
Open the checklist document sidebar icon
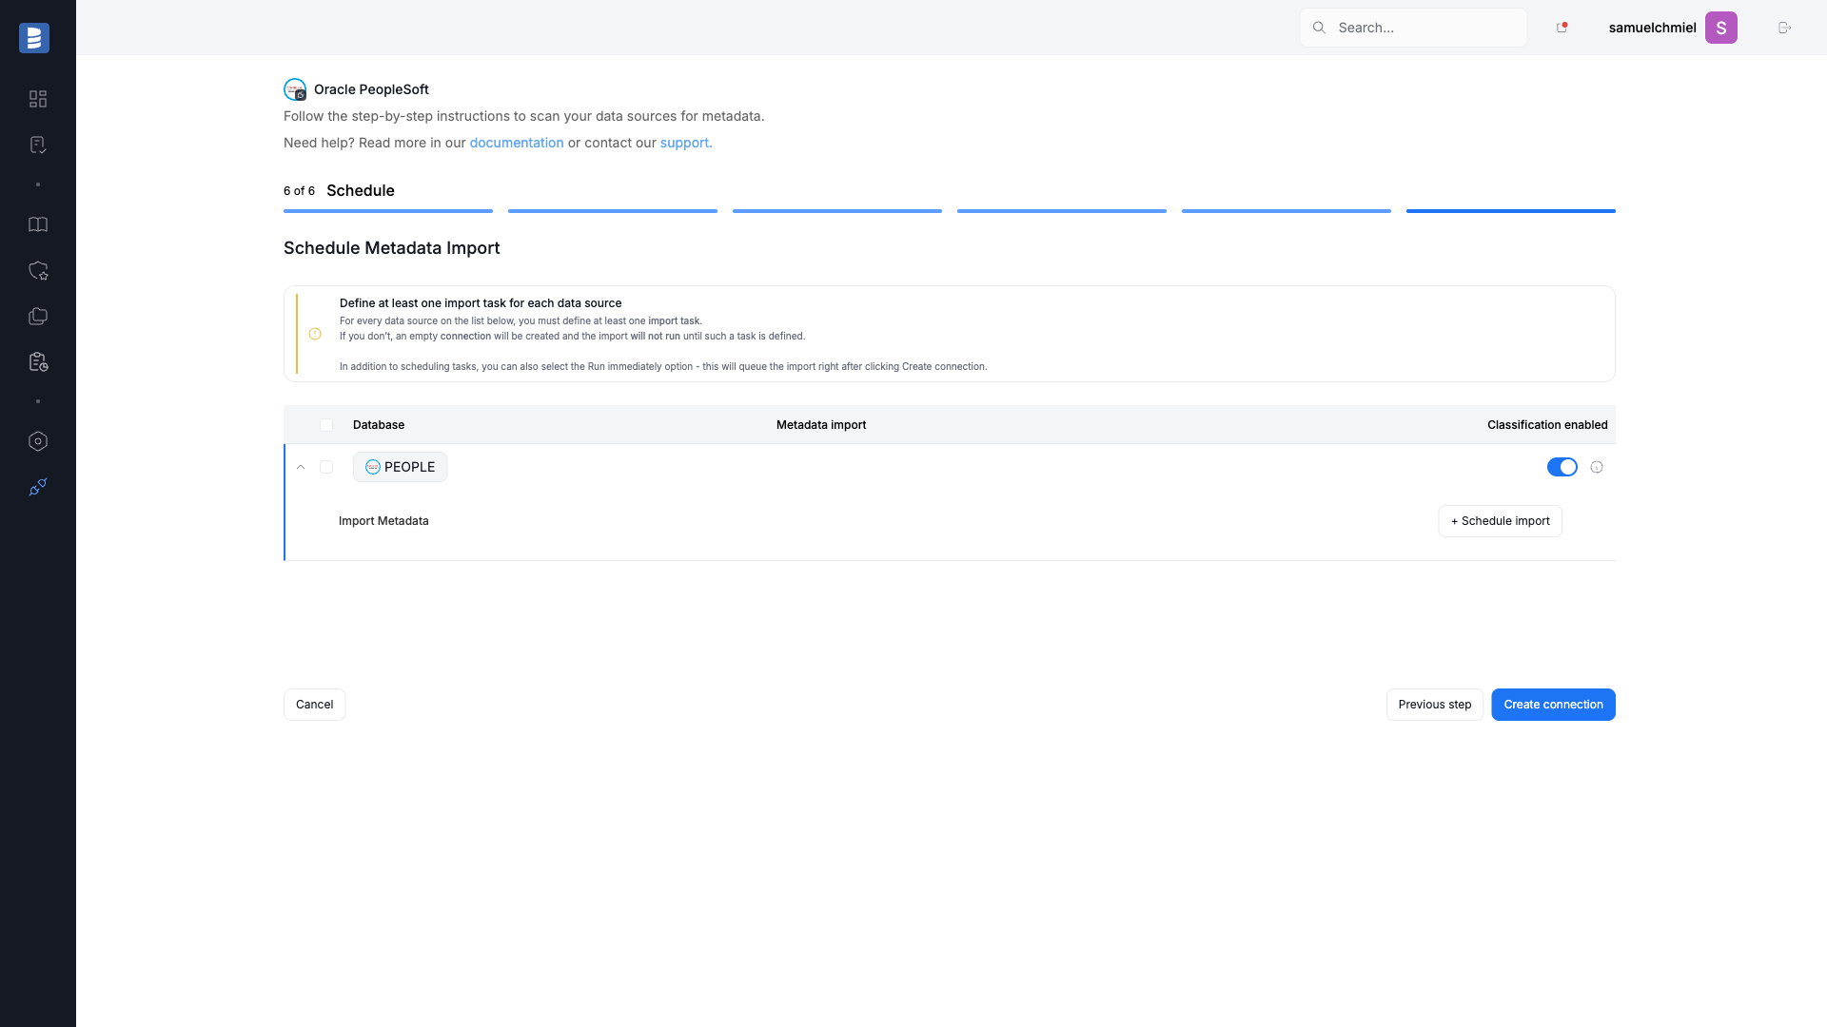click(x=38, y=145)
